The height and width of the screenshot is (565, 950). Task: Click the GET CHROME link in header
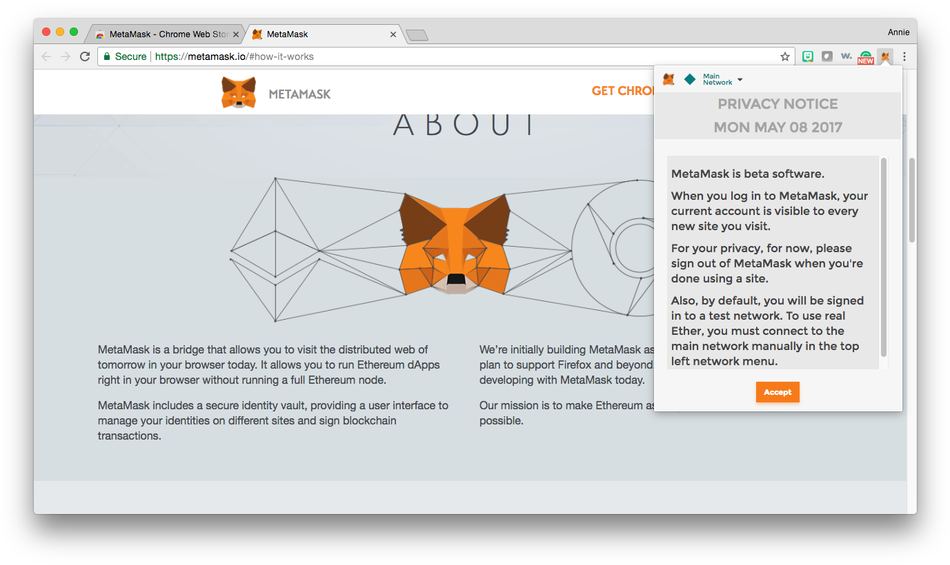[623, 91]
